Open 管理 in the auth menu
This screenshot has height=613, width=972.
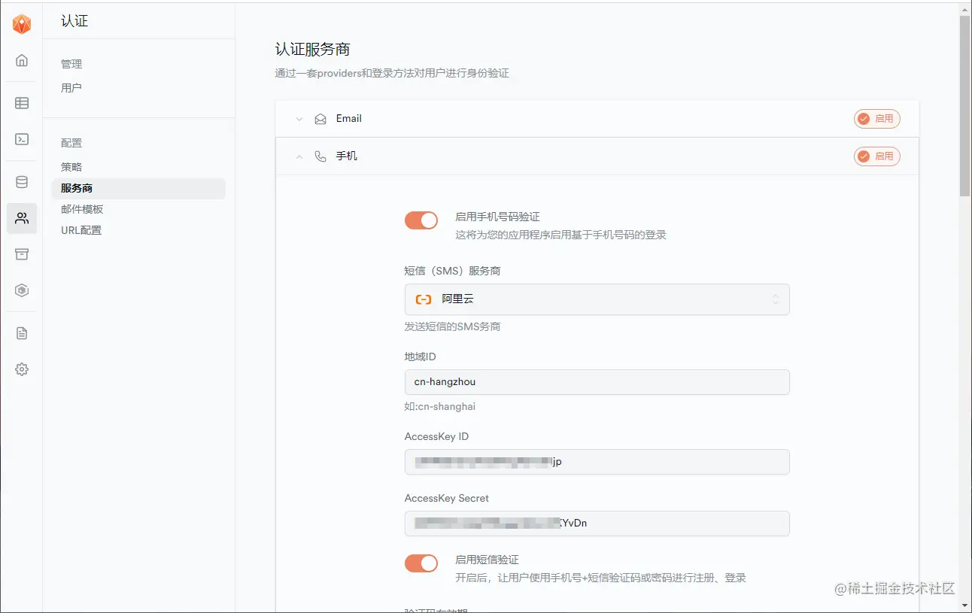point(71,64)
